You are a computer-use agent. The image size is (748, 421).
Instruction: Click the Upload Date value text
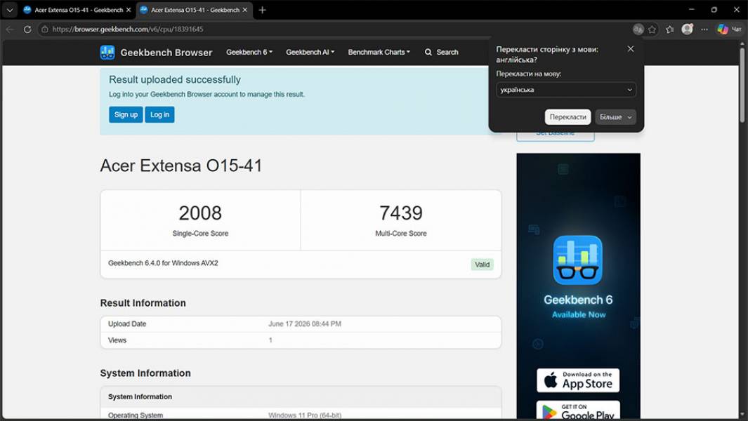point(304,323)
